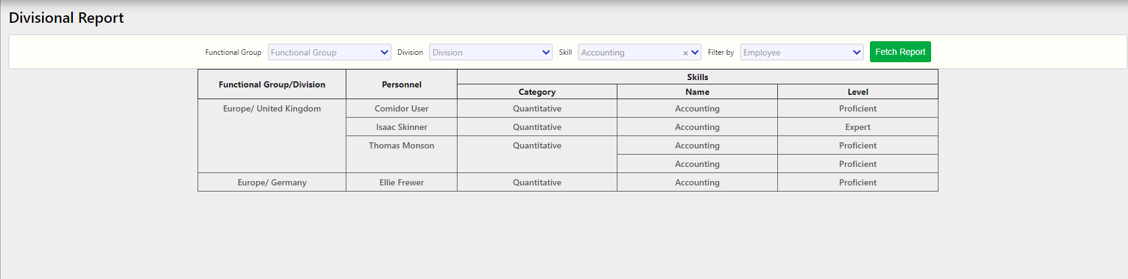Click on Comidor User personnel entry
The width and height of the screenshot is (1128, 279).
(401, 108)
